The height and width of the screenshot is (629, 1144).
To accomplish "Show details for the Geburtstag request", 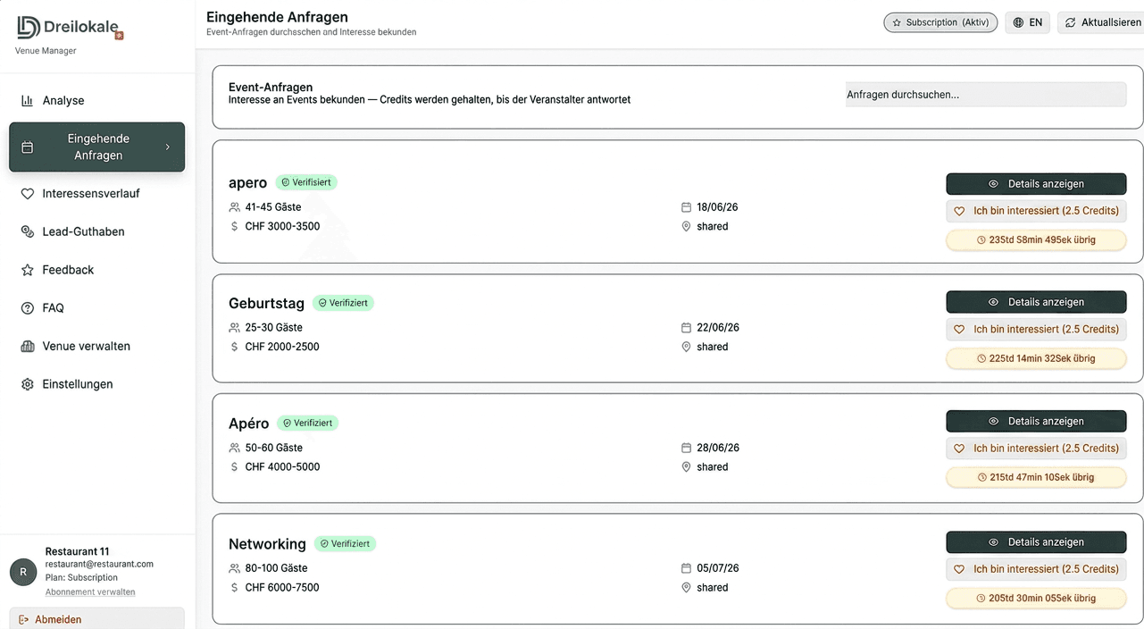I will (x=1036, y=302).
